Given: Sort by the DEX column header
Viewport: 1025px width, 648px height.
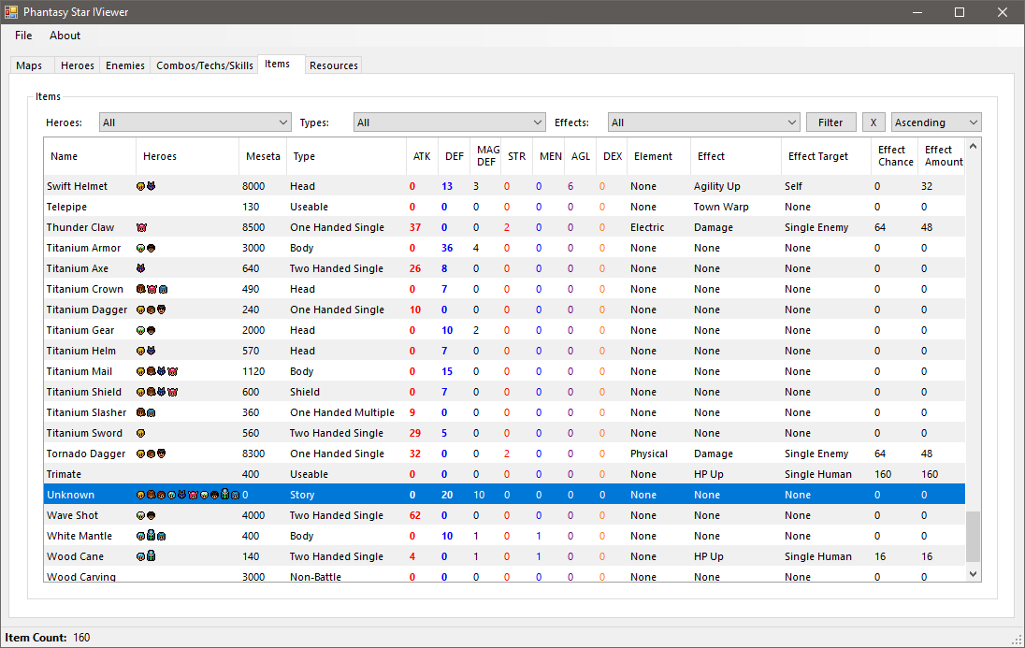Looking at the screenshot, I should (x=612, y=156).
